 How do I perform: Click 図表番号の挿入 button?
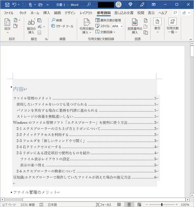click(135, 26)
